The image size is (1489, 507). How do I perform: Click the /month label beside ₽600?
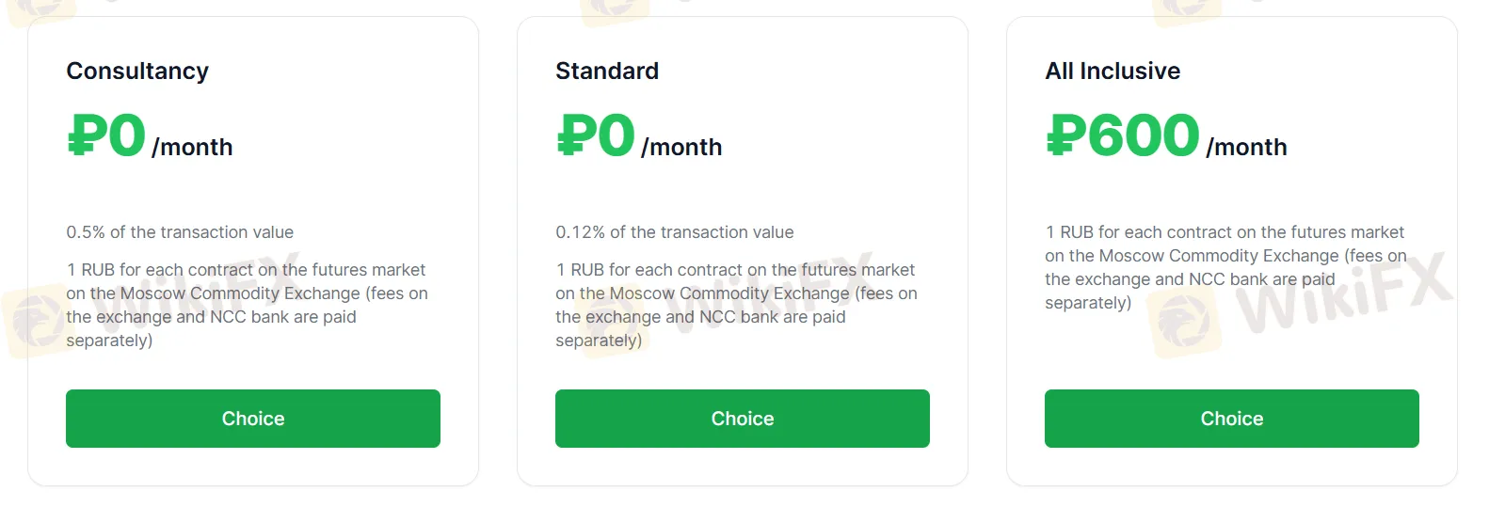(x=1246, y=148)
